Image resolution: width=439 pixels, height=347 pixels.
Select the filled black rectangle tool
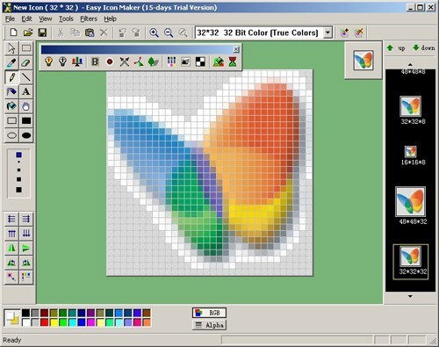26,120
